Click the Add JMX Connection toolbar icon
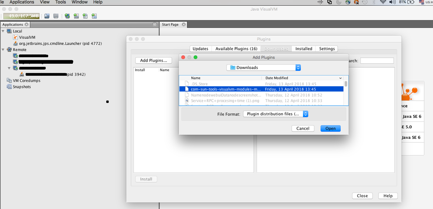 [76, 16]
